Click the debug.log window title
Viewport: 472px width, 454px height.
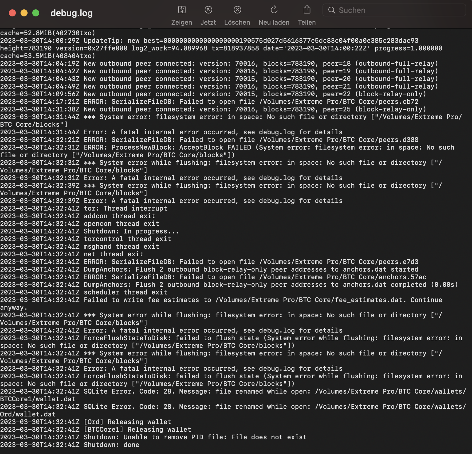[x=71, y=13]
